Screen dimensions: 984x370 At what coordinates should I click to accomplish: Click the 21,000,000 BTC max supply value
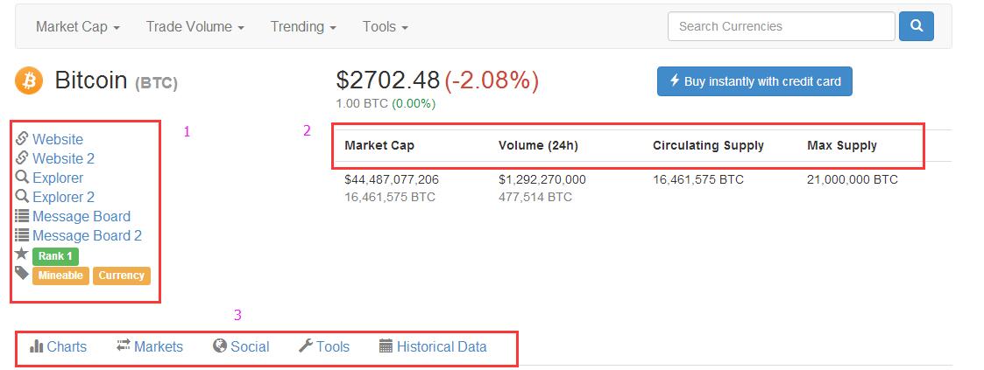click(853, 179)
